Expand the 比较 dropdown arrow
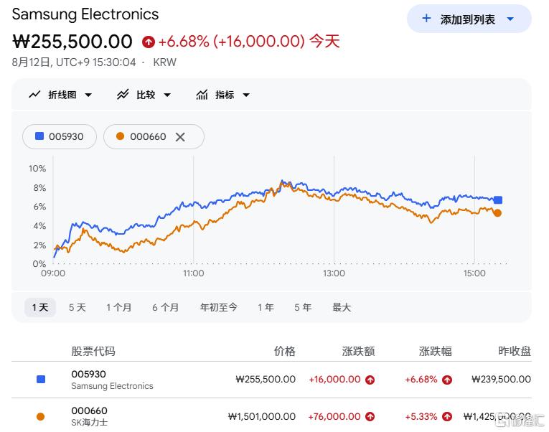The image size is (549, 432). 167,95
